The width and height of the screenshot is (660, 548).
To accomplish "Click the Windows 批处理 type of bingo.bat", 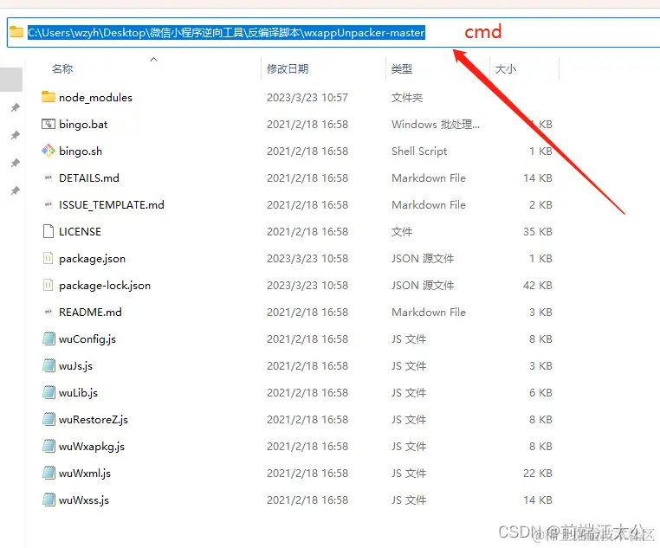I will pos(436,125).
